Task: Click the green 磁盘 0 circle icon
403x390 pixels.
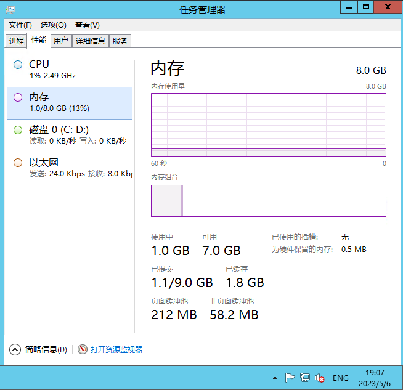Action: [x=18, y=130]
